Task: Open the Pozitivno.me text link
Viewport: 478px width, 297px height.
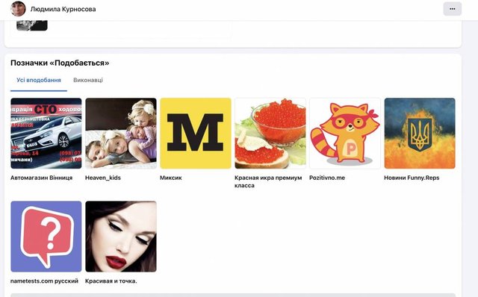Action: pos(327,178)
